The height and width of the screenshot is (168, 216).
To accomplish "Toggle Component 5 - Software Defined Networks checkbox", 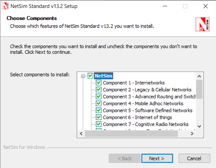I will (x=99, y=110).
